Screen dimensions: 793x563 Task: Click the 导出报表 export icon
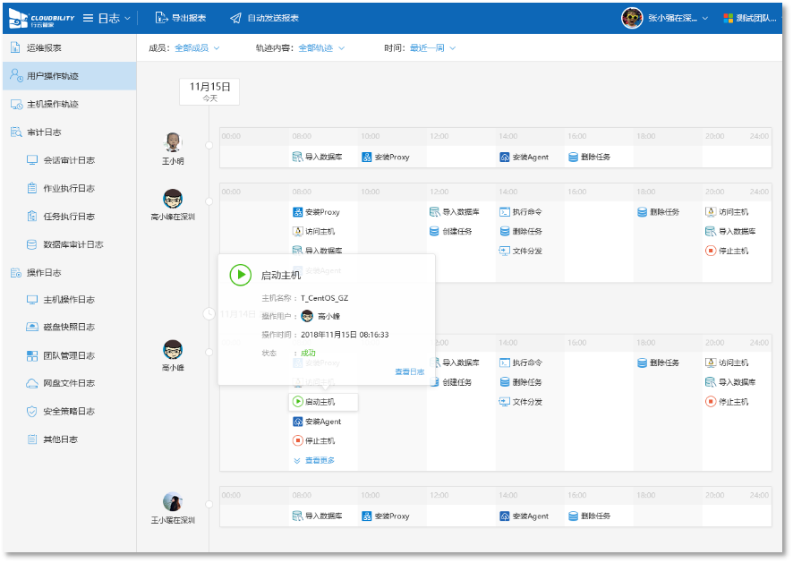(161, 18)
